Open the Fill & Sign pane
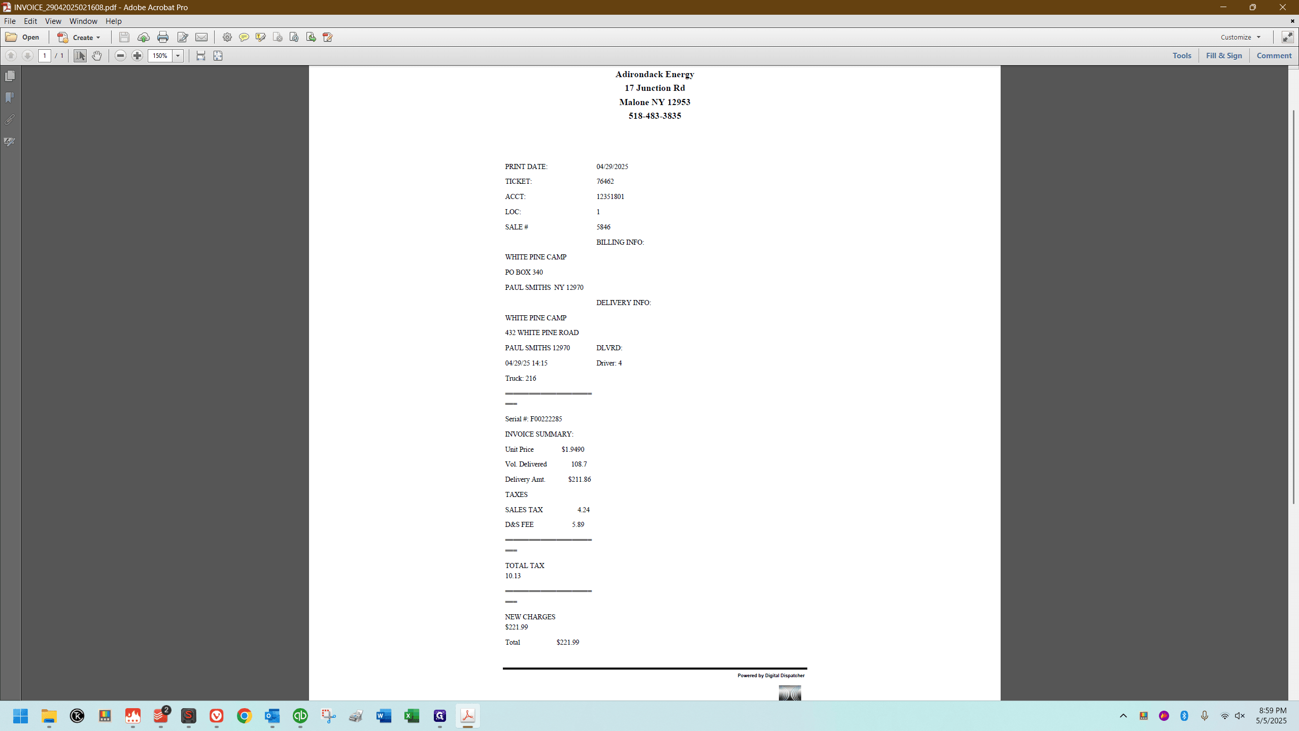The height and width of the screenshot is (731, 1299). pos(1224,56)
